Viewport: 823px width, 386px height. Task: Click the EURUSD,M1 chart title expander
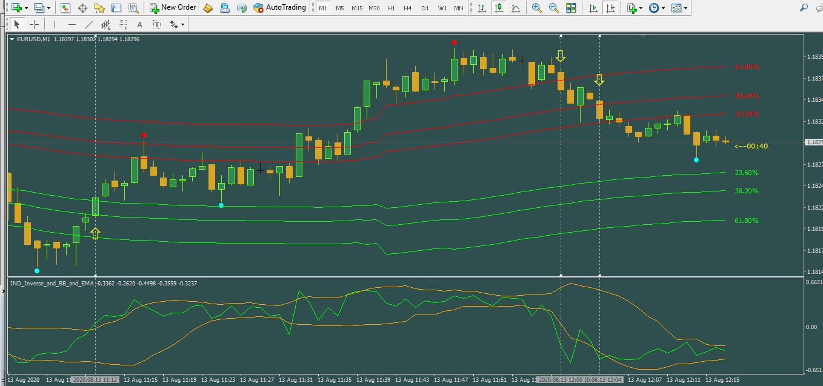click(x=12, y=39)
